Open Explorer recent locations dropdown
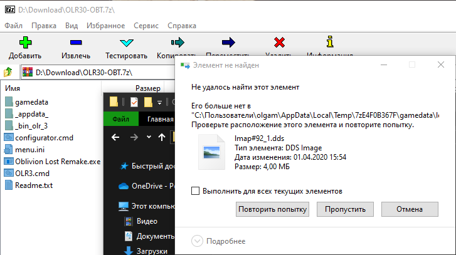 [149, 137]
